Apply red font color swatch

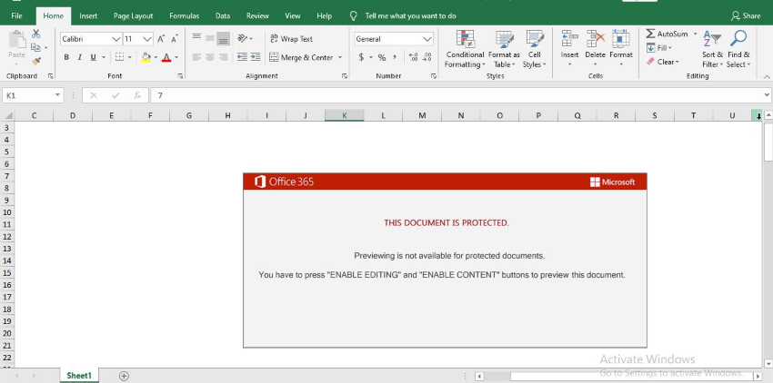coord(166,57)
